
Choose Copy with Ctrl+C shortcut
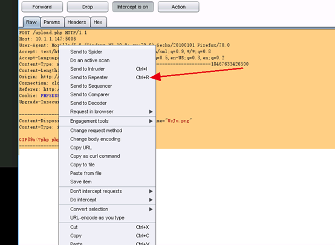[107, 235]
